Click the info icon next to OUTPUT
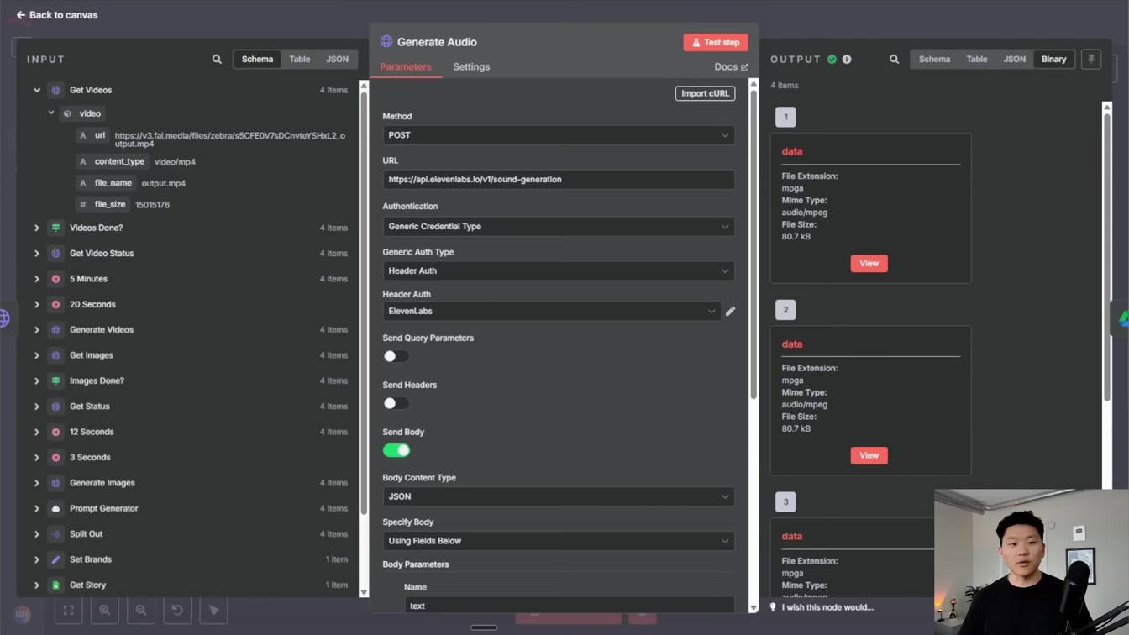The height and width of the screenshot is (635, 1129). pyautogui.click(x=847, y=60)
